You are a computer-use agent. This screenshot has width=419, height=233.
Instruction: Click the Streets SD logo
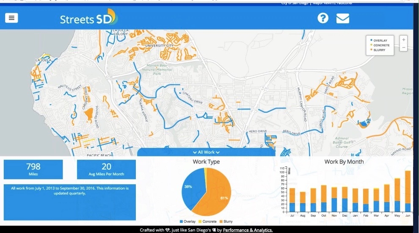(x=89, y=17)
